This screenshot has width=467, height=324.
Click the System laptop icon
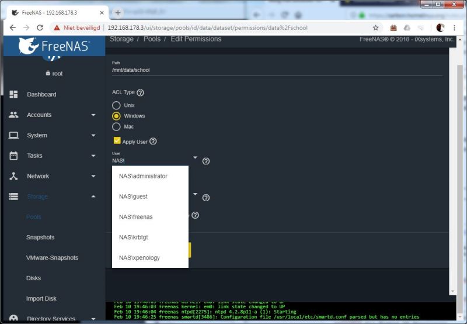pyautogui.click(x=13, y=136)
